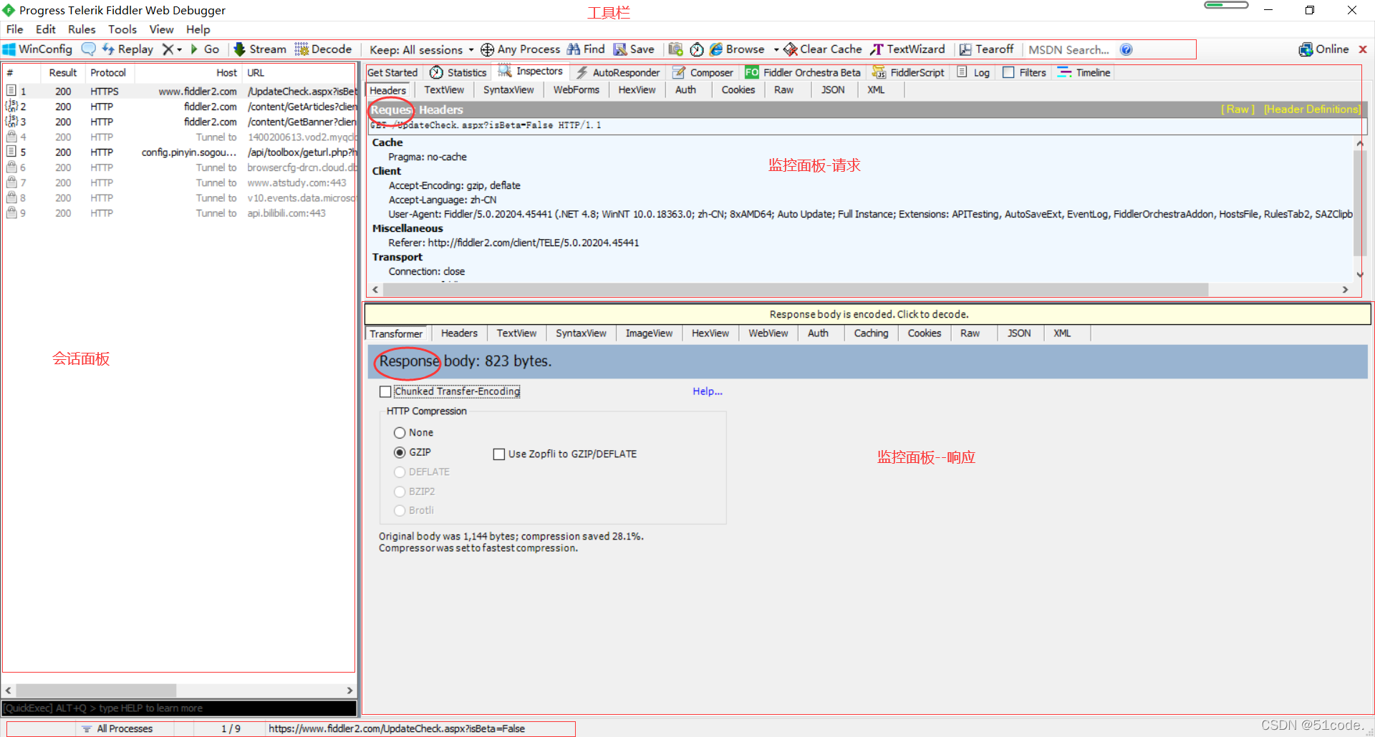Viewport: 1375px width, 737px height.
Task: Open the Composer tab
Action: [x=703, y=72]
